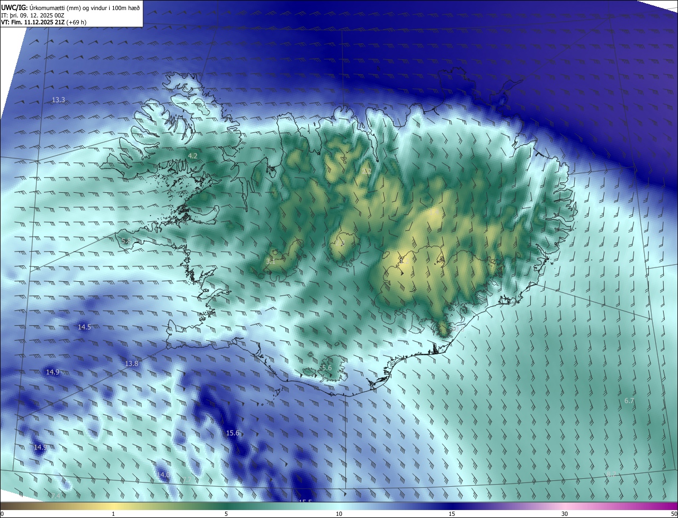Viewport: 678px width, 518px height.
Task: Click the 13.3 value label on the map
Action: [58, 100]
